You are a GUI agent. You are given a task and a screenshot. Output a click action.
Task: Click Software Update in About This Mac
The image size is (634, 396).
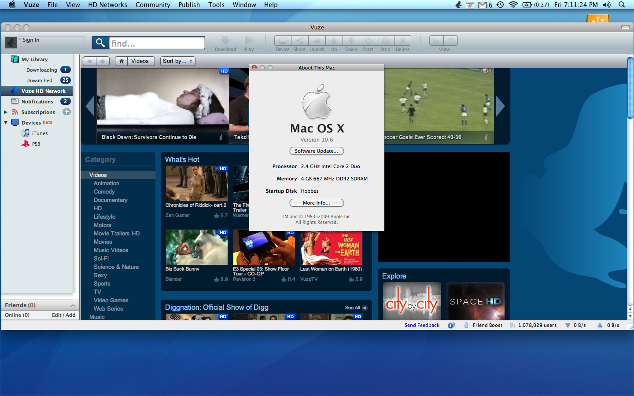[x=317, y=151]
